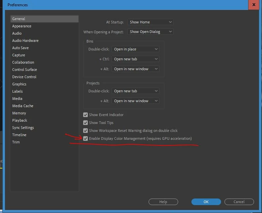Expand the Bins Double-click dropdown
The height and width of the screenshot is (213, 262).
click(x=135, y=49)
